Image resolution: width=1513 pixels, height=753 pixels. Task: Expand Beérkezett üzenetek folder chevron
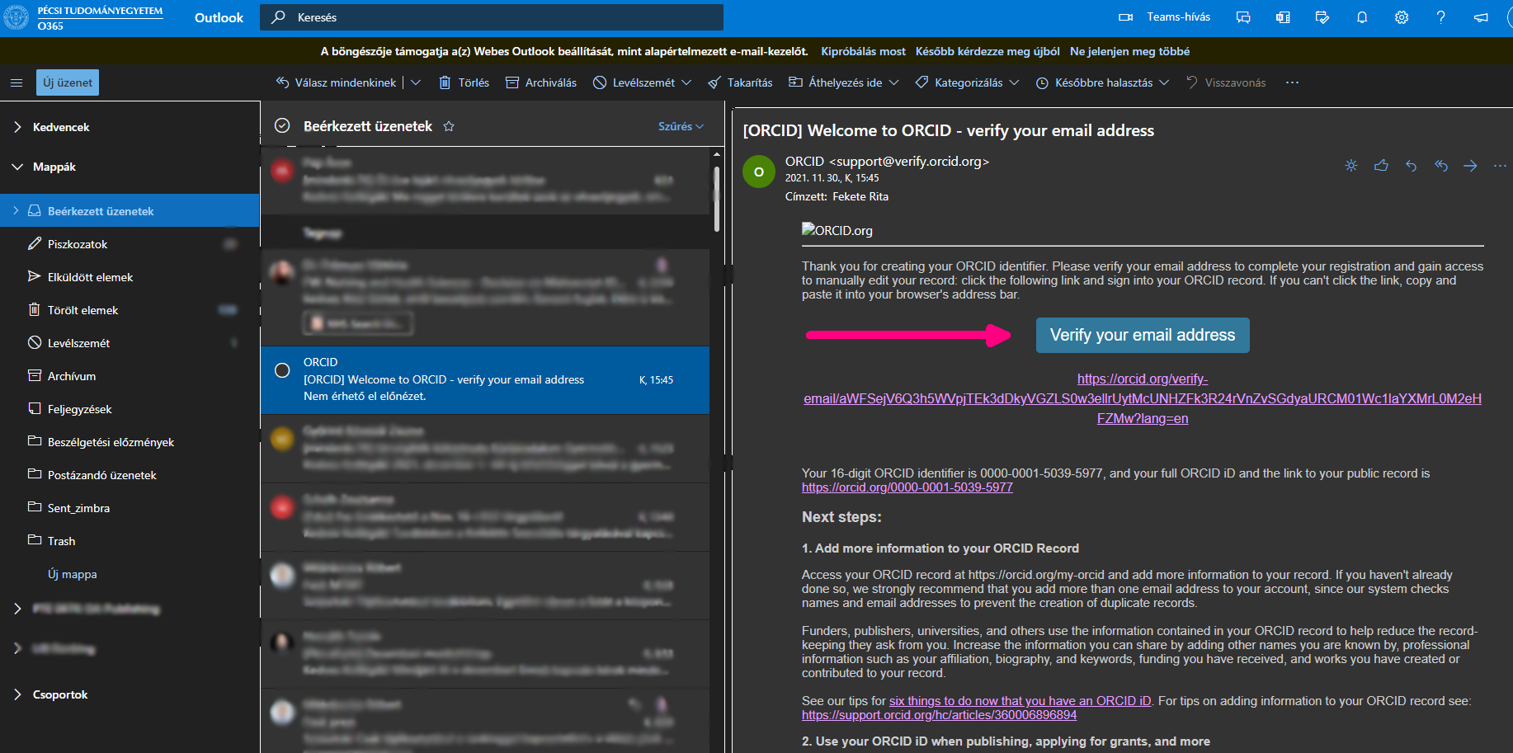coord(16,211)
